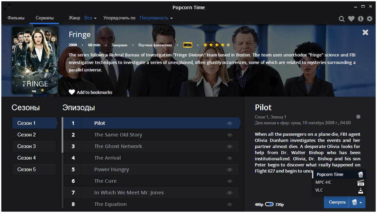Open player chooser arrow next to Смотреть
Viewport: 377px width, 213px height.
tap(361, 202)
